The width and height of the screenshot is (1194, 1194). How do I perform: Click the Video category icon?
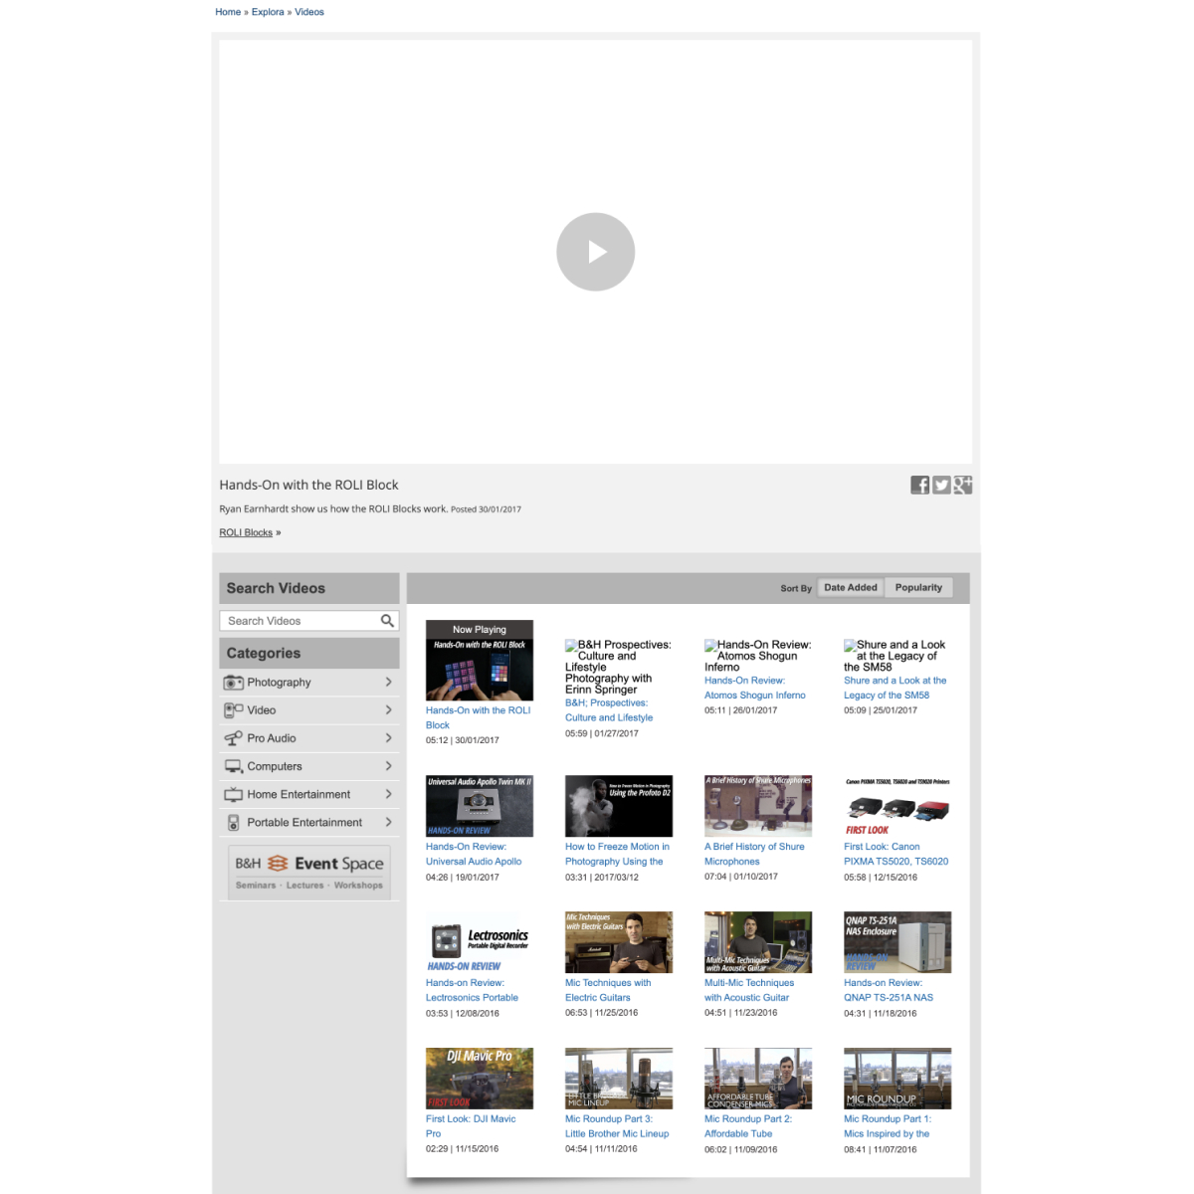[234, 710]
